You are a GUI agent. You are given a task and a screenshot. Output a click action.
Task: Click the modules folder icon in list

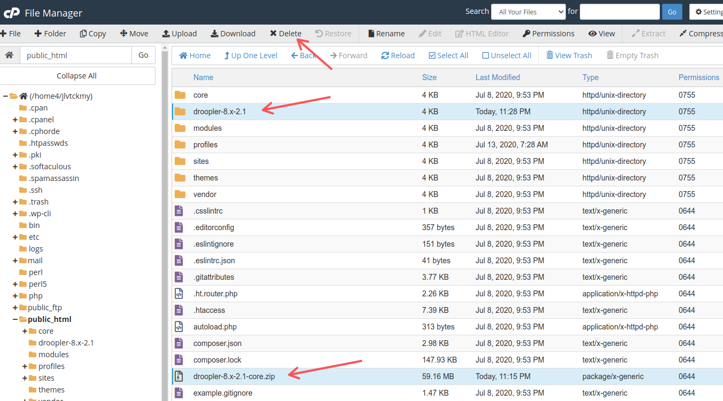[x=180, y=128]
